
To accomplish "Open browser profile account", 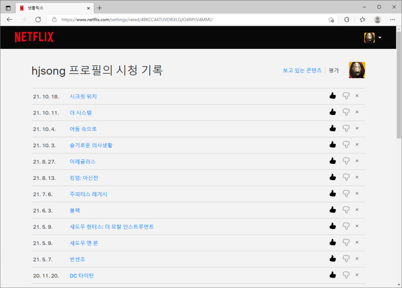I will [x=378, y=19].
